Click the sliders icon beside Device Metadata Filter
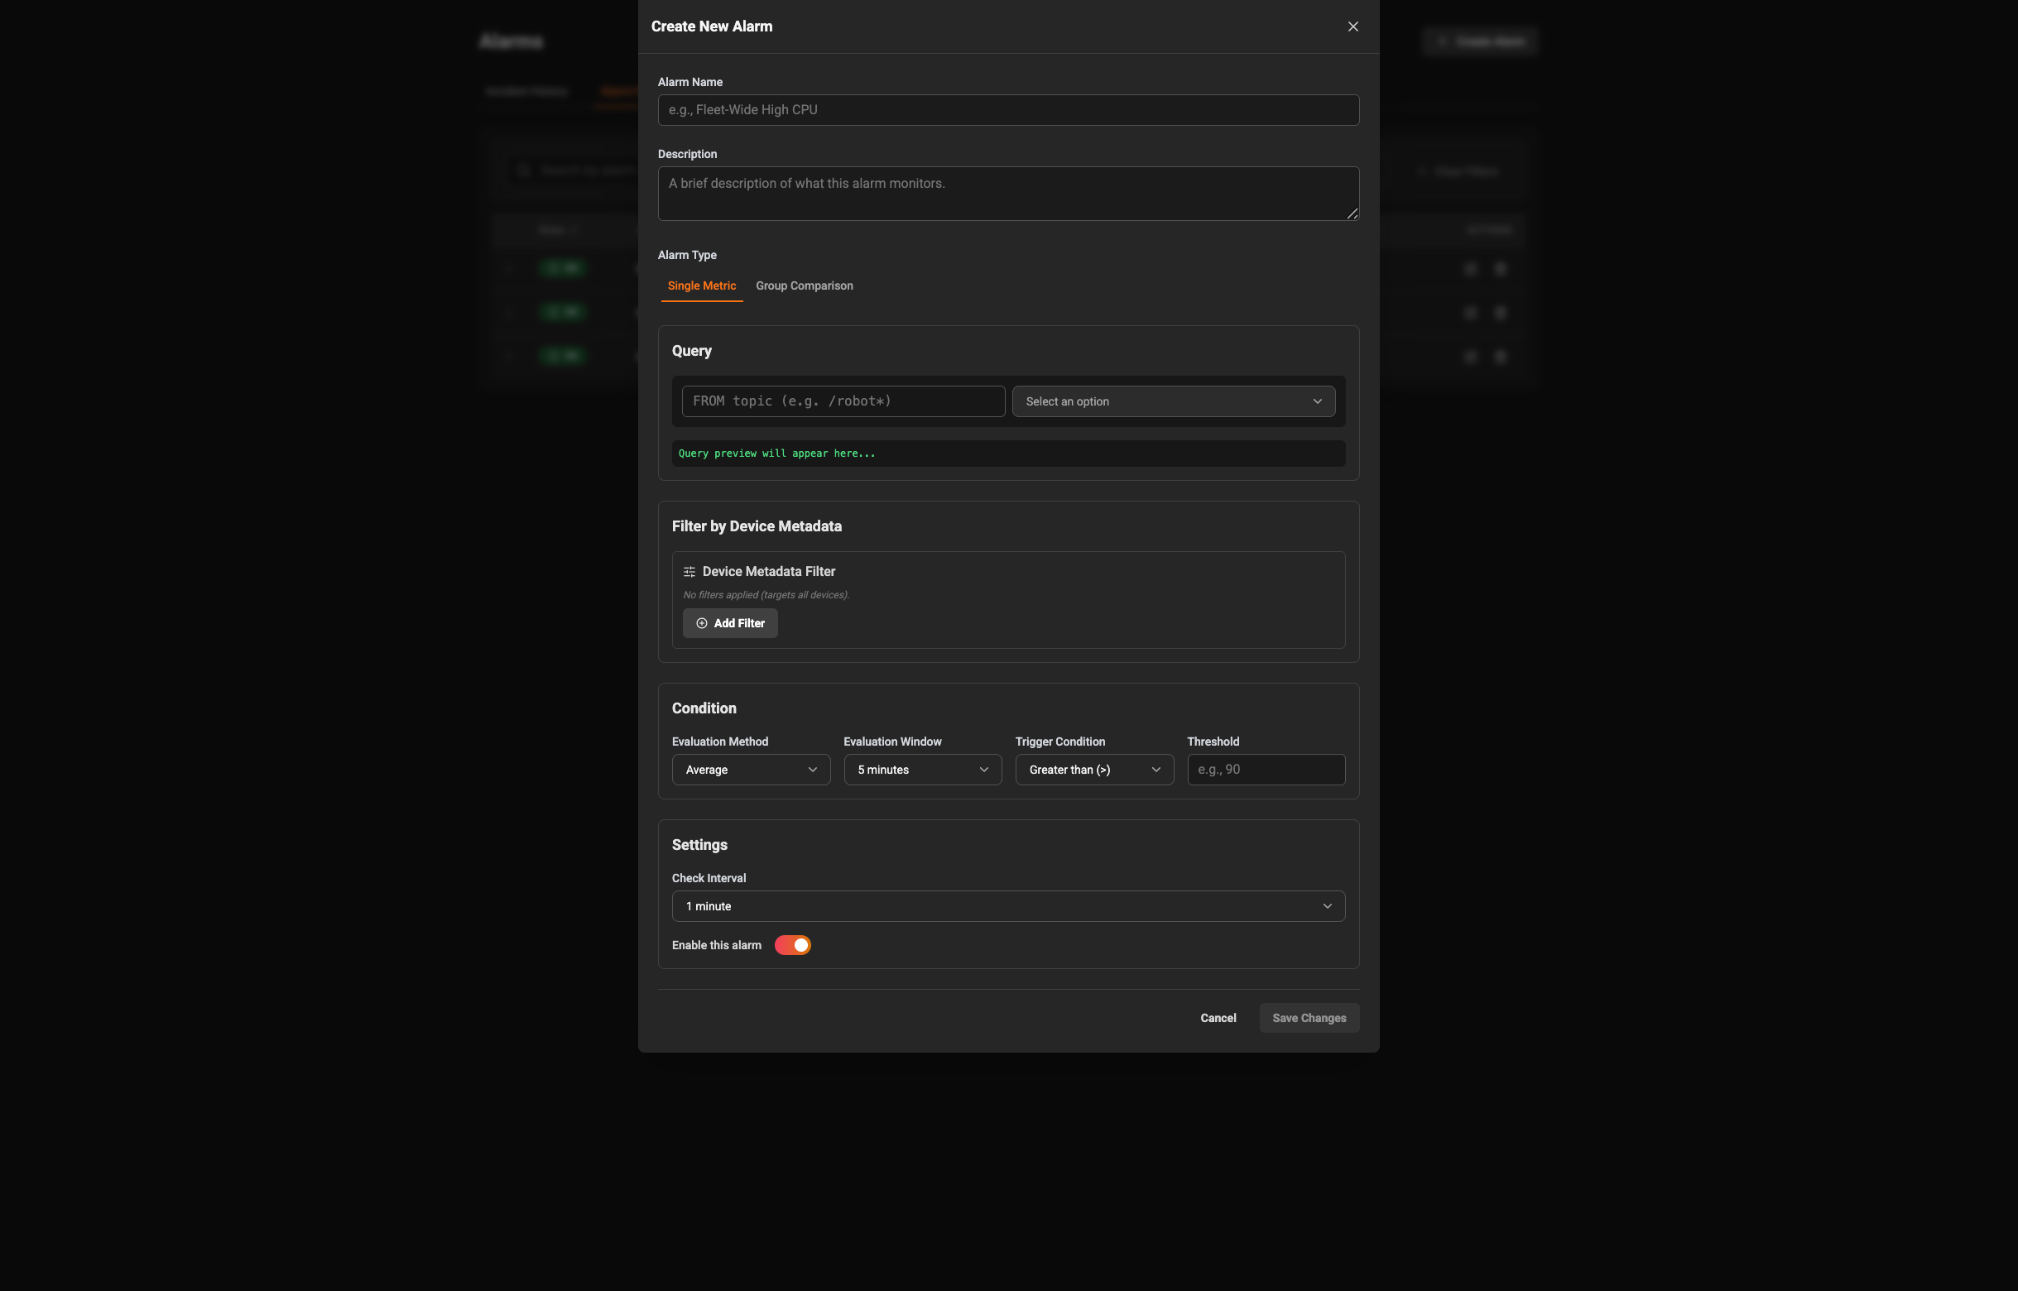This screenshot has height=1291, width=2018. point(689,571)
